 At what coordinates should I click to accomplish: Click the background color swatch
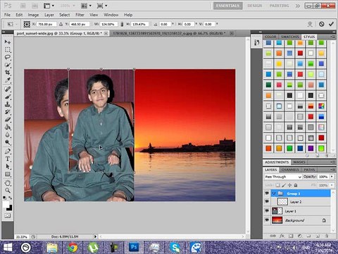(x=10, y=208)
